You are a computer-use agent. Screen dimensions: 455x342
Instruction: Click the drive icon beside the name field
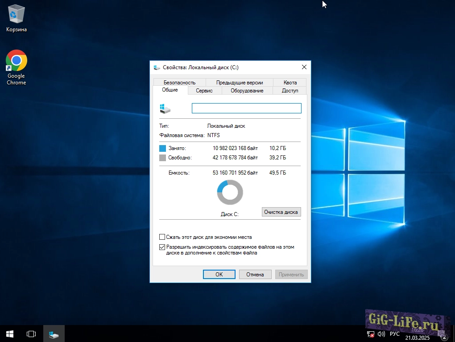coord(165,108)
